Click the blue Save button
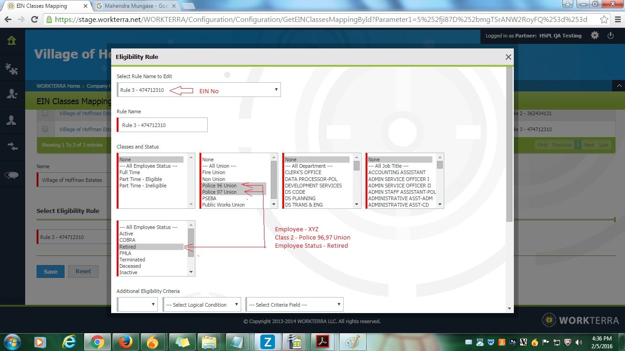 pyautogui.click(x=50, y=271)
